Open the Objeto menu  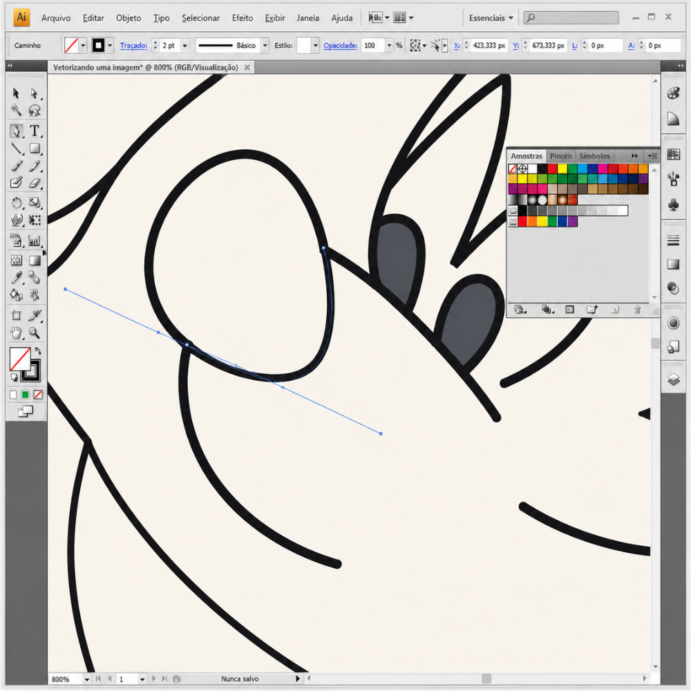(x=129, y=18)
